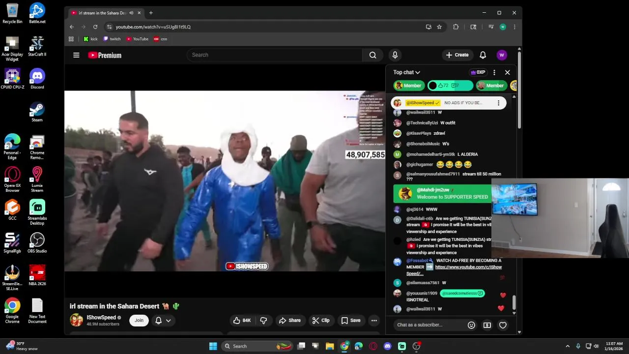Open pinned message options menu

(498, 103)
